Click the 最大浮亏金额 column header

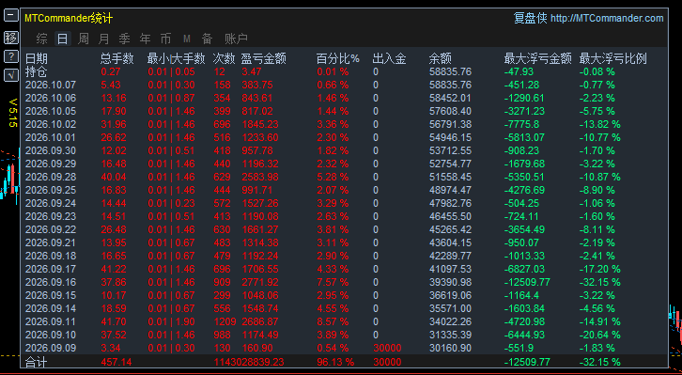click(x=537, y=58)
